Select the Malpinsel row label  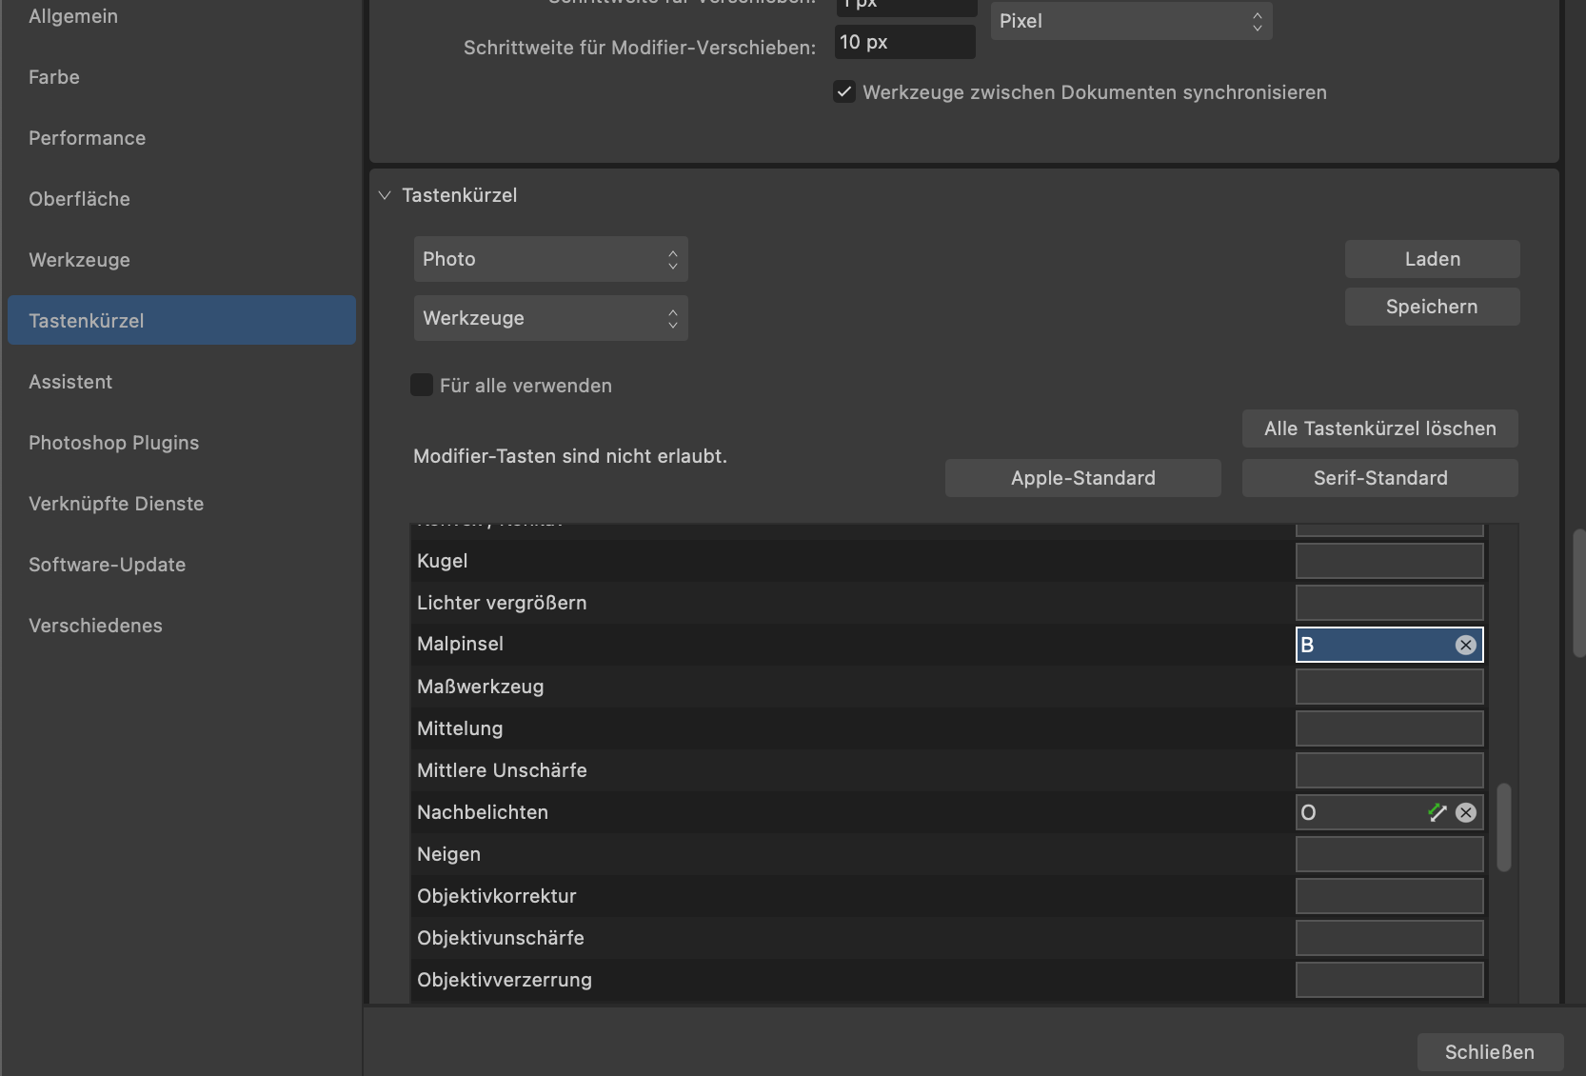point(460,645)
